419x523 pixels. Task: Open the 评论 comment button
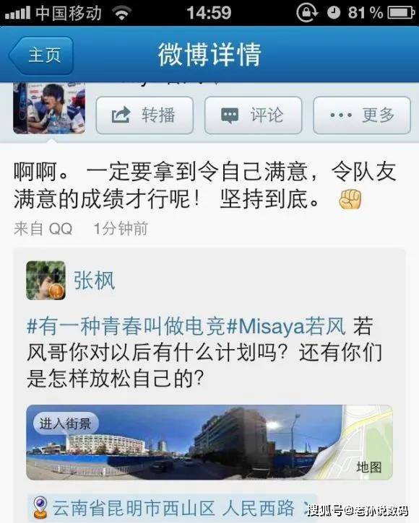tap(253, 115)
